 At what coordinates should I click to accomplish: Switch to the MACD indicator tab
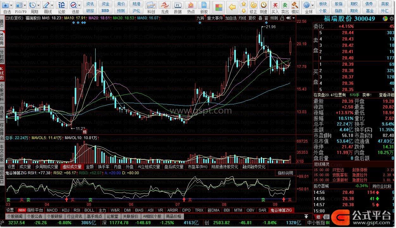[x=52, y=210]
